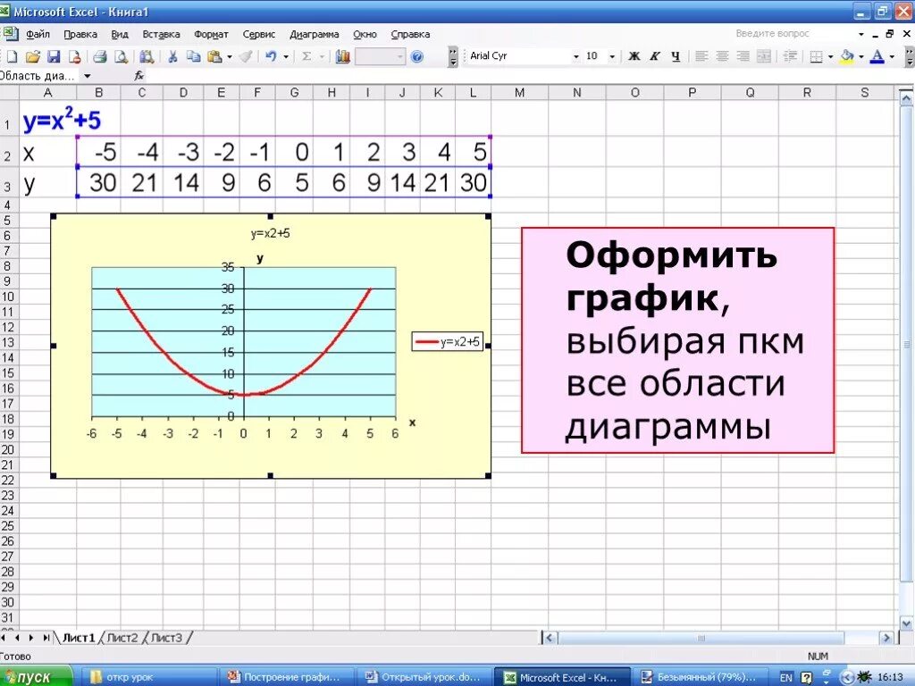Open the Диаграмма menu
This screenshot has width=915, height=686.
click(314, 34)
